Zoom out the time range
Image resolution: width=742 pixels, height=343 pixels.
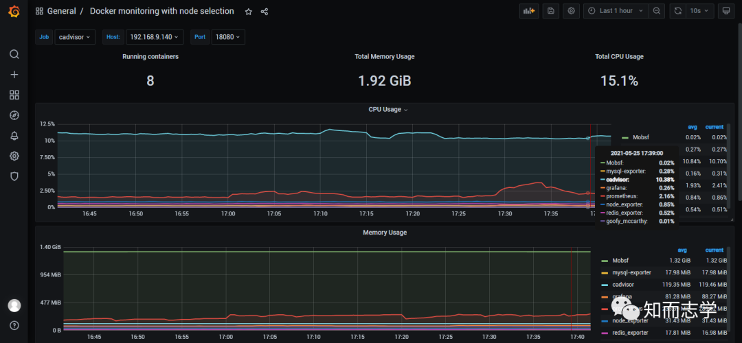click(656, 11)
